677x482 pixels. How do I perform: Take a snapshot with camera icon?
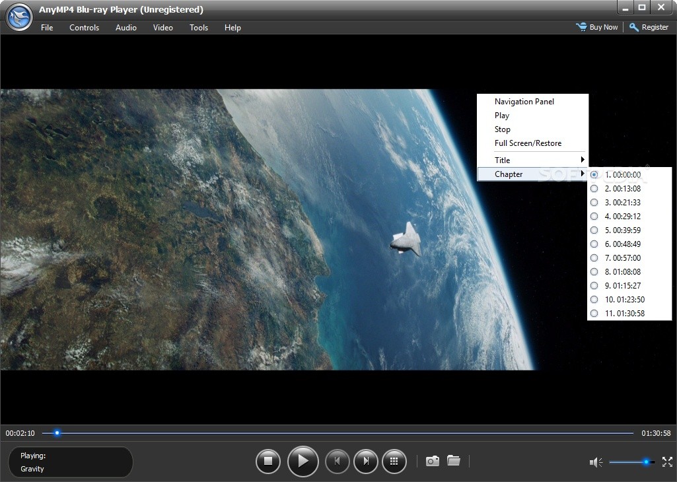coord(432,461)
